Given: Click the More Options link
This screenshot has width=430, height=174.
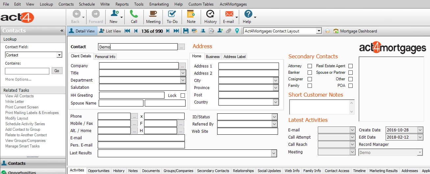Looking at the screenshot, I should click(x=18, y=79).
